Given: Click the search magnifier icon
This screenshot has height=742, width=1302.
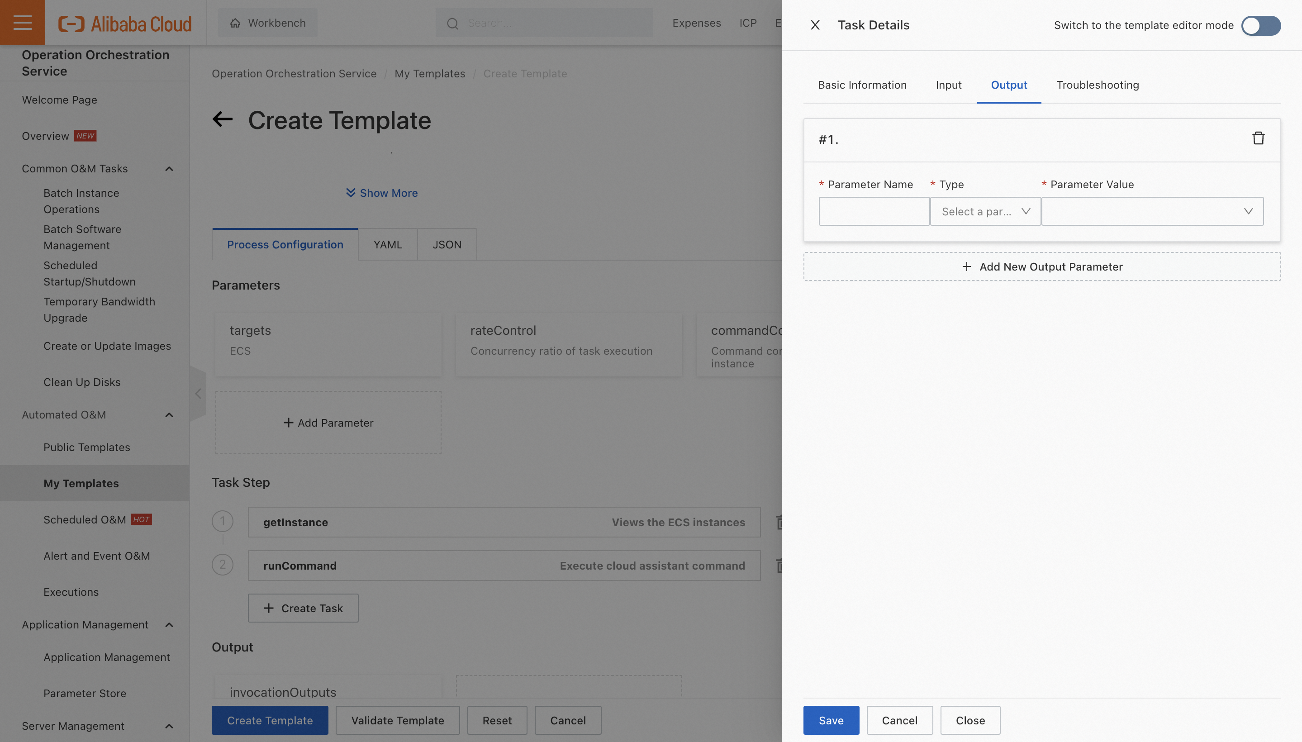Looking at the screenshot, I should tap(452, 24).
